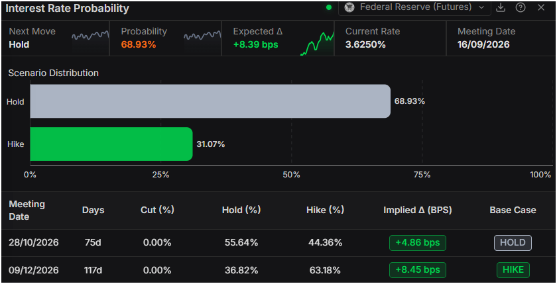
Task: Click the Federal Reserve seal icon
Action: [349, 7]
